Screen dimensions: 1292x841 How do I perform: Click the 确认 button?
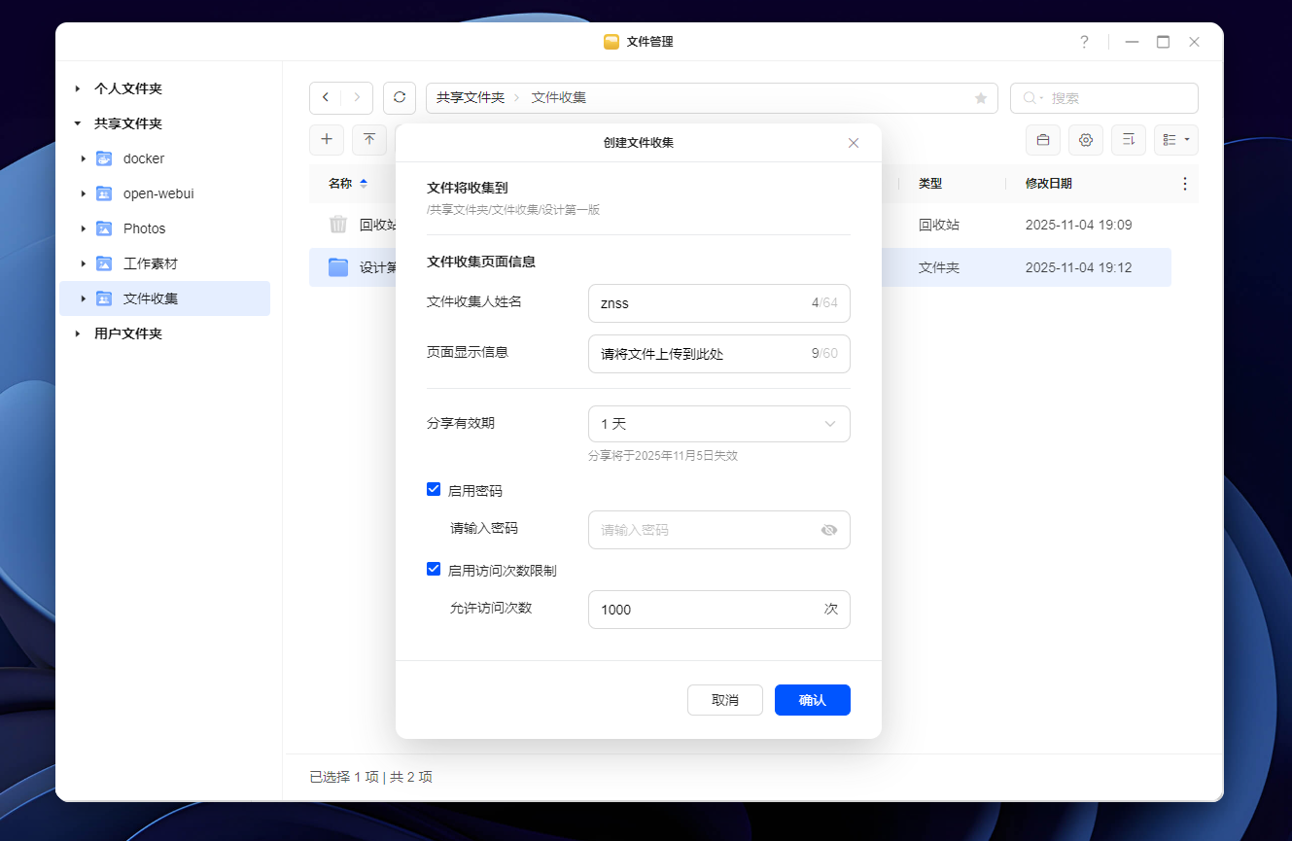[813, 700]
